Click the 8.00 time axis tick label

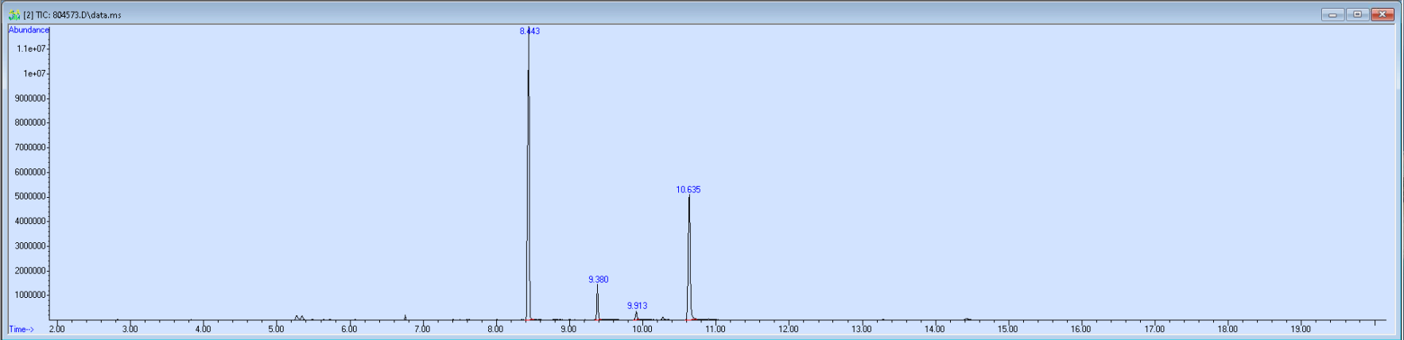point(495,329)
